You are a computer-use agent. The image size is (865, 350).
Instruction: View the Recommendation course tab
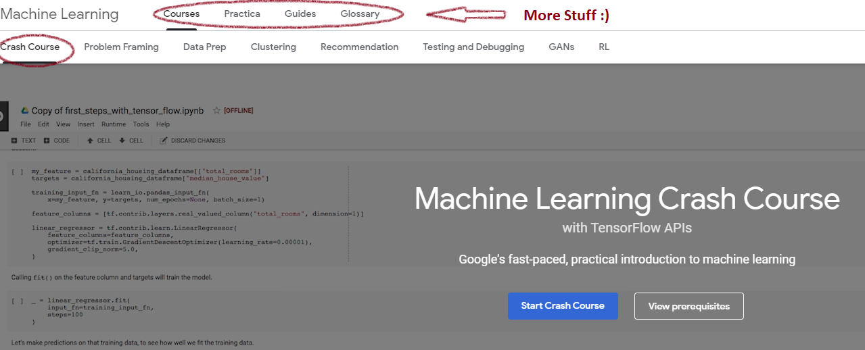click(x=359, y=47)
